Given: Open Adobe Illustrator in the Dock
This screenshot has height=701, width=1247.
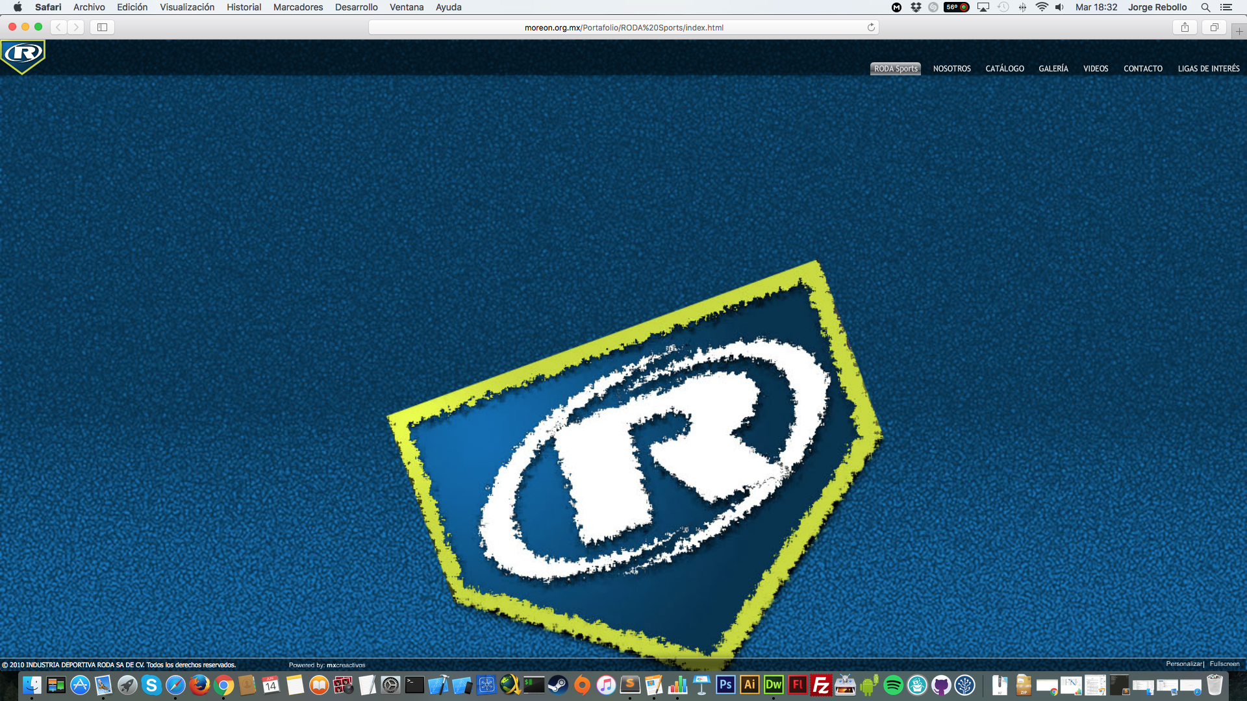Looking at the screenshot, I should 749,685.
